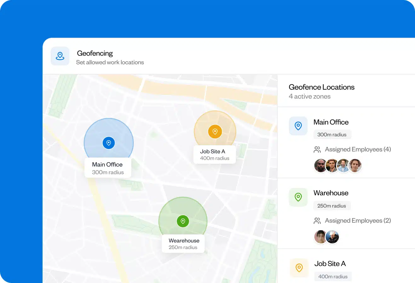Select the blue Main Office map pin

108,142
